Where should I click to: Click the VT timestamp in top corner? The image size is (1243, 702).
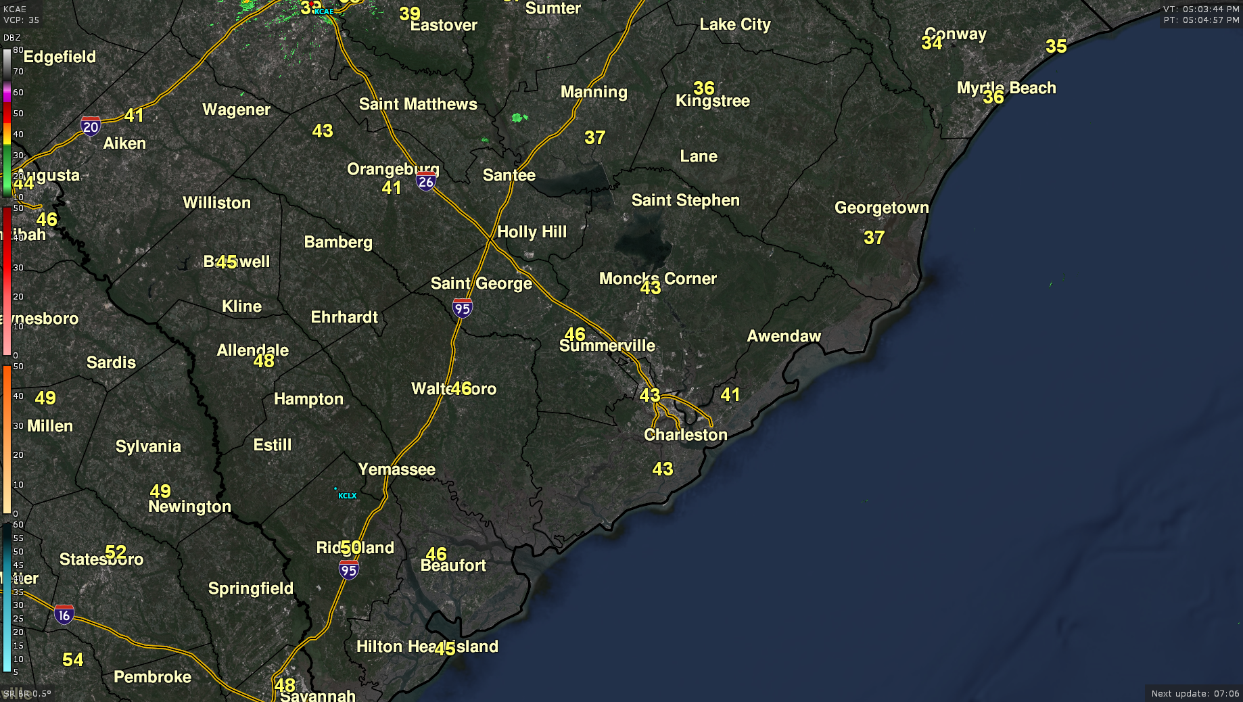pos(1201,9)
